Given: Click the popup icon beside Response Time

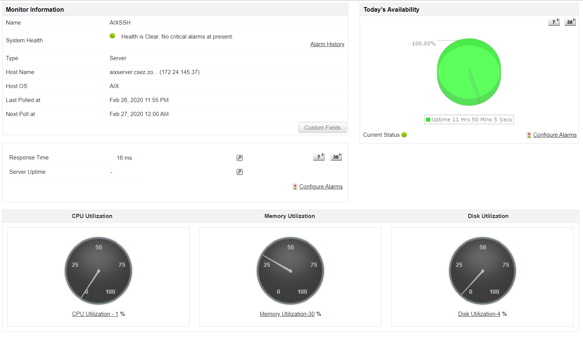Looking at the screenshot, I should [239, 158].
